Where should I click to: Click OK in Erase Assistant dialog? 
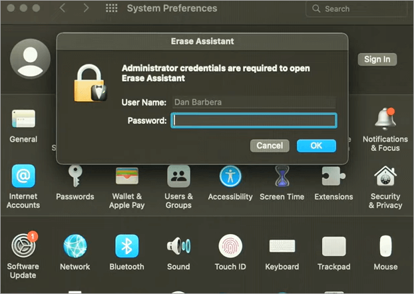316,146
